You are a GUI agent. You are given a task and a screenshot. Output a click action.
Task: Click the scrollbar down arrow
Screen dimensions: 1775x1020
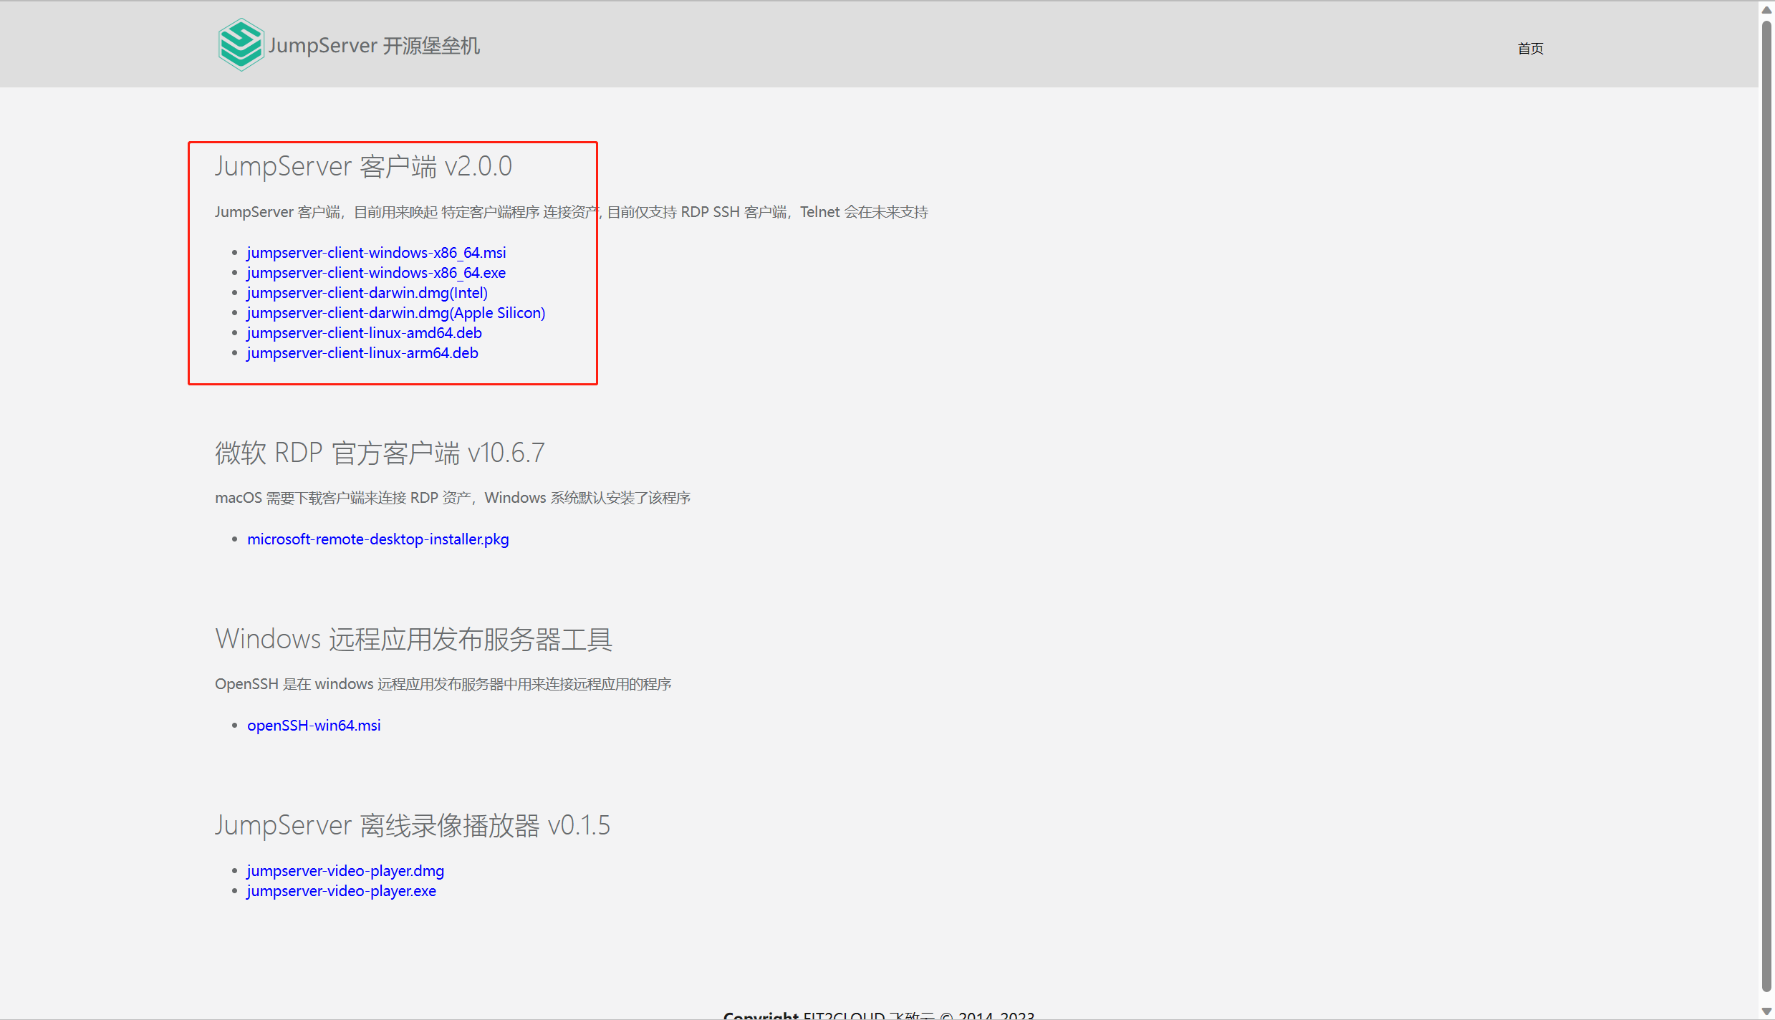pos(1766,1011)
